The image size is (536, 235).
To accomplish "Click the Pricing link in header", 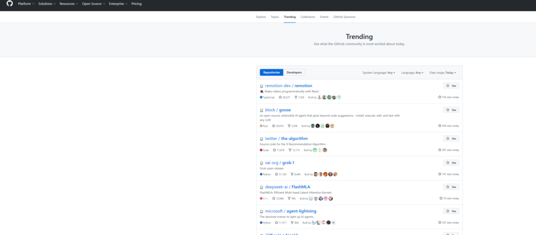I will [136, 4].
